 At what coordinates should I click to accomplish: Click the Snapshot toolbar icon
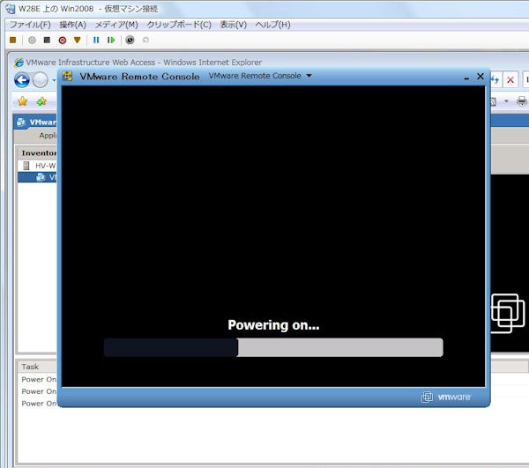[130, 41]
